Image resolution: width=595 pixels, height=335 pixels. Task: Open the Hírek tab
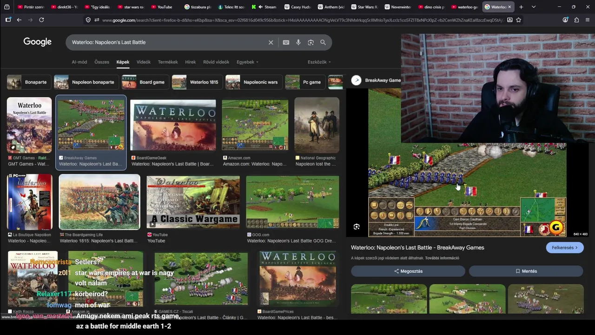(191, 62)
